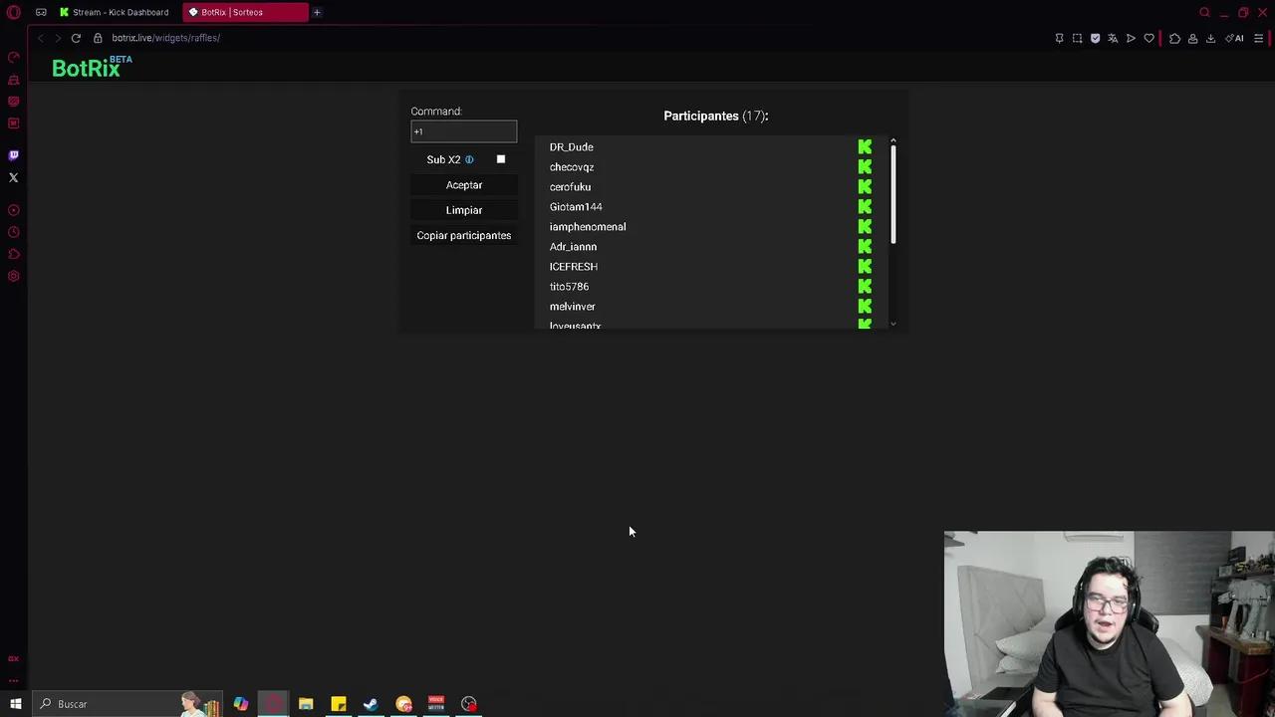
Task: Click the participants scrollbar down arrow
Action: (x=893, y=324)
